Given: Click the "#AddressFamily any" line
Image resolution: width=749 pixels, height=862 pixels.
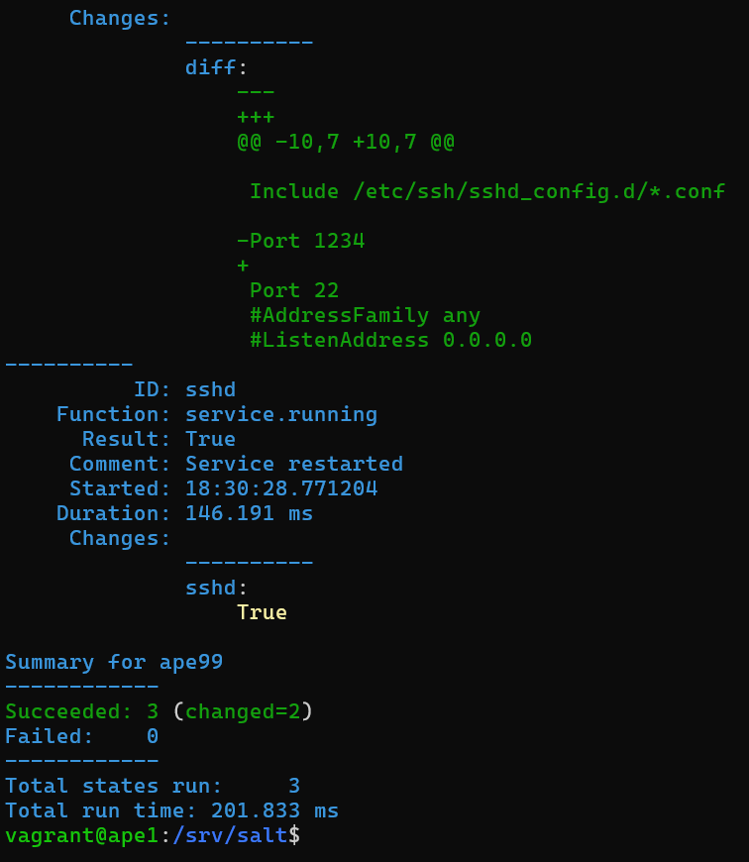Looking at the screenshot, I should click(365, 315).
